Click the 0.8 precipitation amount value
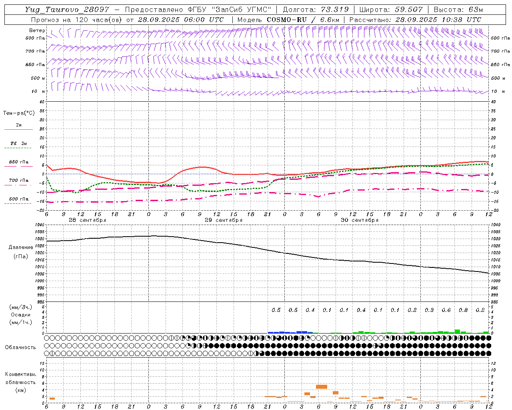The width and height of the screenshot is (512, 410). point(463,310)
